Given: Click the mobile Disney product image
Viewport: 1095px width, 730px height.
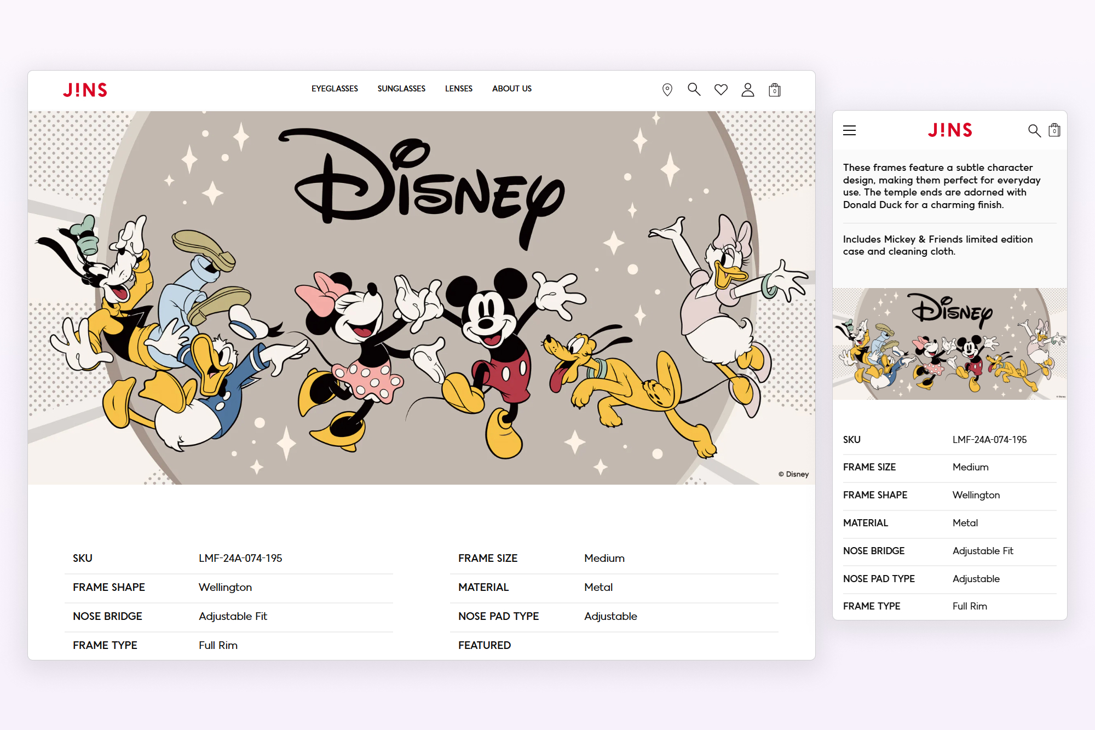Looking at the screenshot, I should point(949,344).
